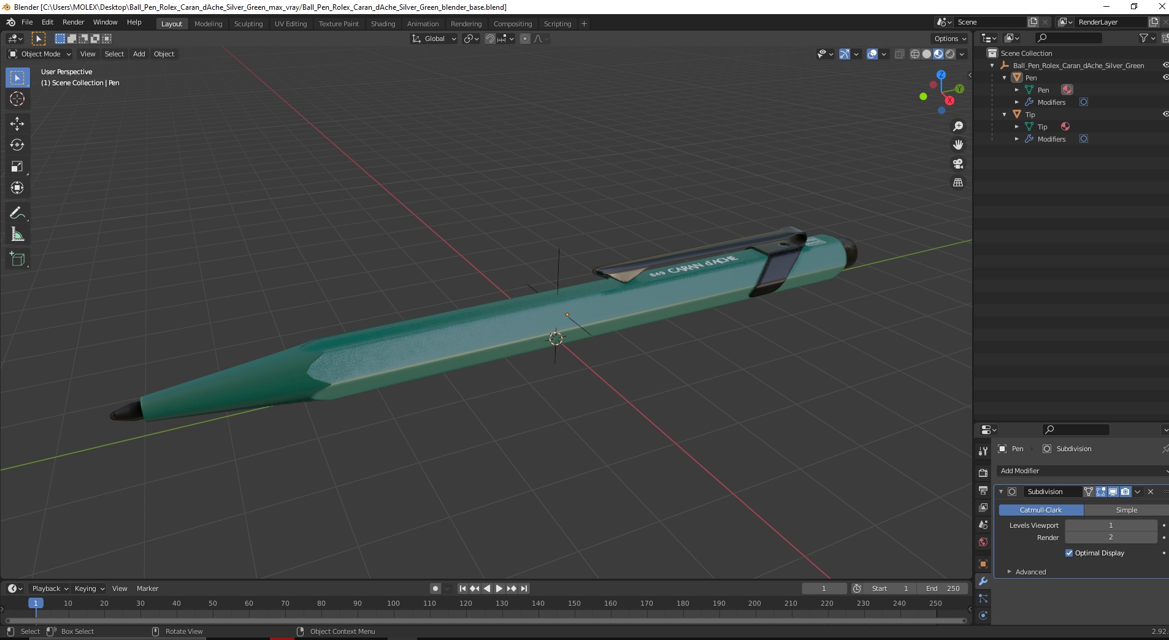Switch to Wireframe viewport shading
Viewport: 1169px width, 640px height.
(915, 54)
